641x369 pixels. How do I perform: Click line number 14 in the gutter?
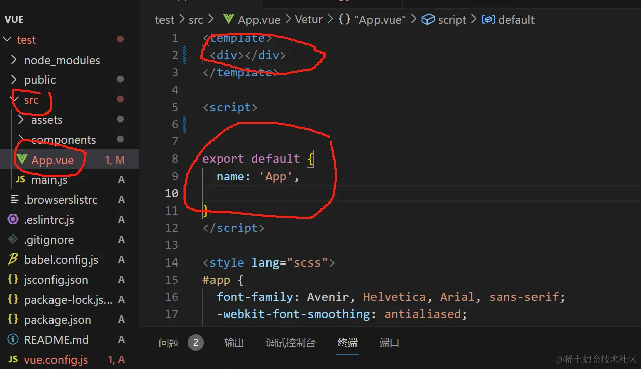[172, 262]
